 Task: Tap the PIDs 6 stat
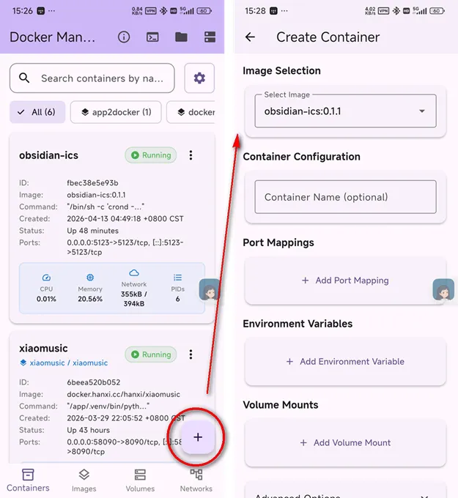tap(177, 289)
